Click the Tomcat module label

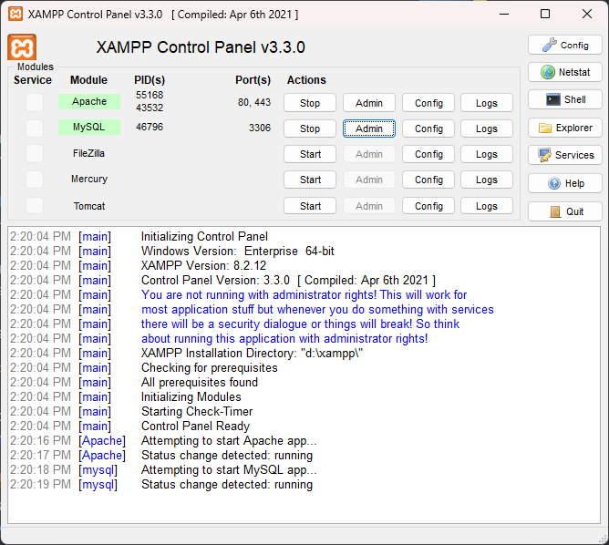coord(89,206)
